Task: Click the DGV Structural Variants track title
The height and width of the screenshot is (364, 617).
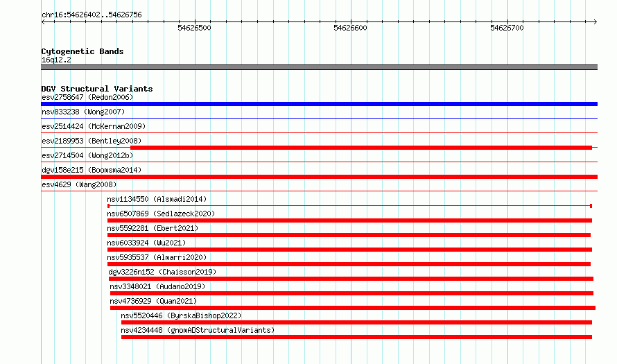Action: point(97,89)
